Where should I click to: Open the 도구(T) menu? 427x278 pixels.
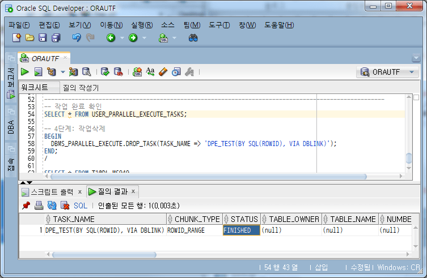[x=219, y=25]
